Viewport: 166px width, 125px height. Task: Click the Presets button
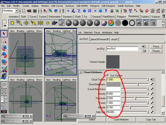point(156,51)
